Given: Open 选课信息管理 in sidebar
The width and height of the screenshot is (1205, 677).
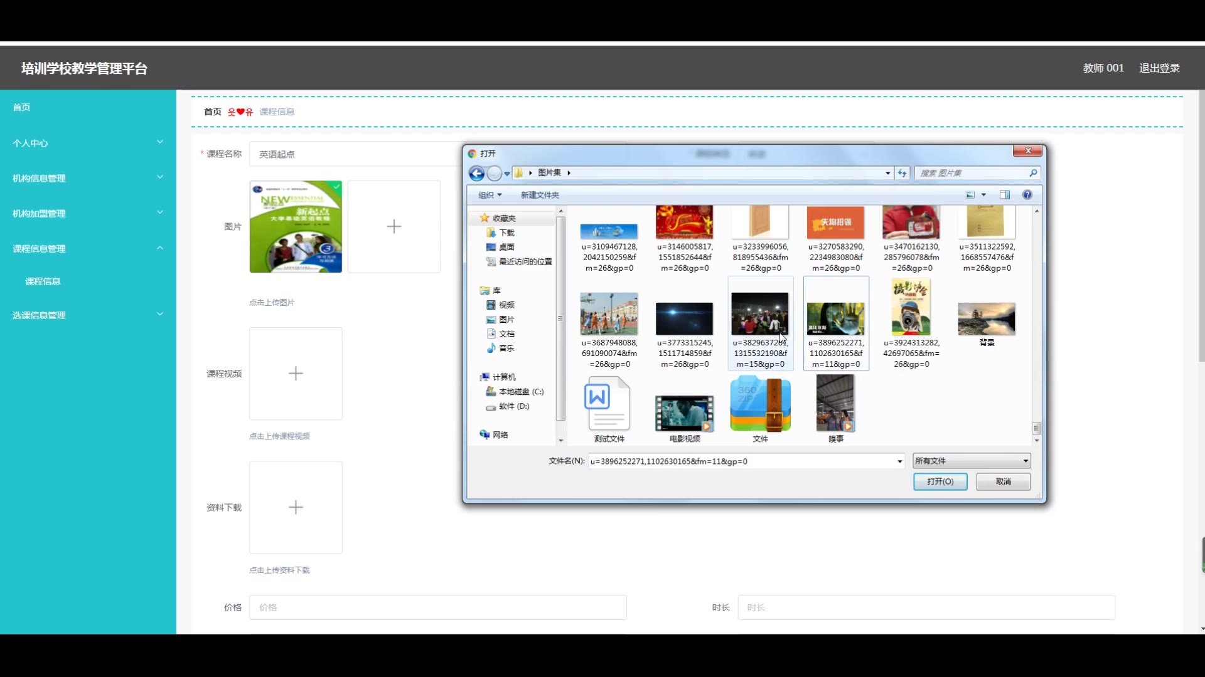Looking at the screenshot, I should point(88,315).
